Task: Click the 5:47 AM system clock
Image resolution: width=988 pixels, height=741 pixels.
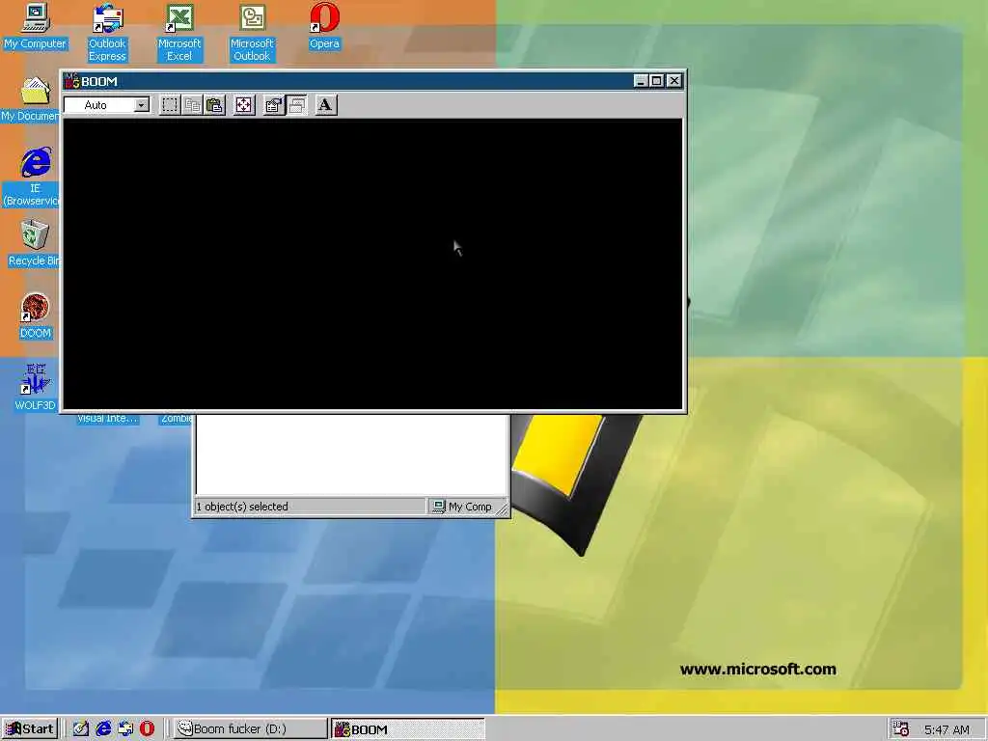Action: click(x=947, y=729)
